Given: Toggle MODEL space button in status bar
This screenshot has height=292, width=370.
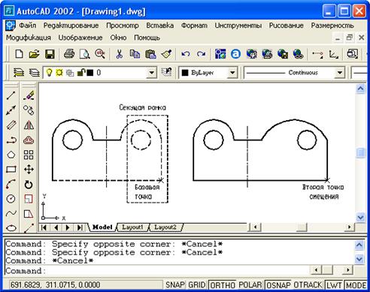Looking at the screenshot, I should click(x=356, y=284).
